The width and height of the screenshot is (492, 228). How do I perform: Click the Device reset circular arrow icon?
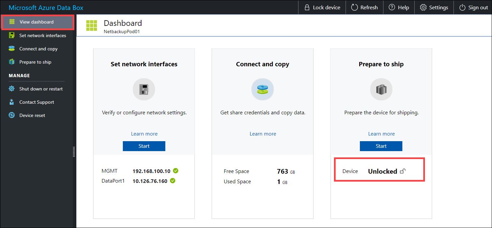pos(12,115)
